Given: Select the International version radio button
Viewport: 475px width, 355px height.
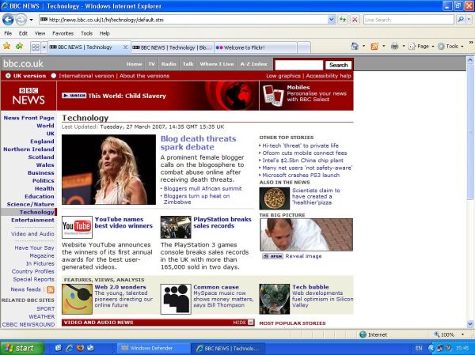Looking at the screenshot, I should point(54,76).
